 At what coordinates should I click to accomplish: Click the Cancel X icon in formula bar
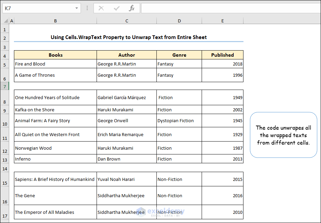[101, 8]
